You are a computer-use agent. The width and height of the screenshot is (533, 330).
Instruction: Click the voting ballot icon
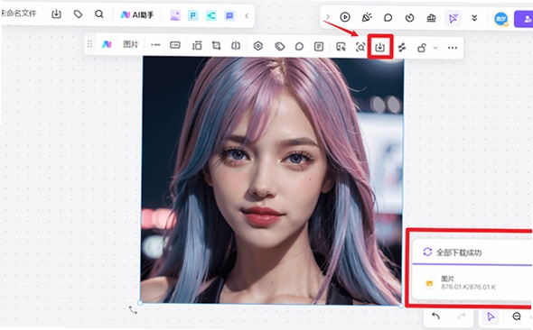pyautogui.click(x=431, y=18)
